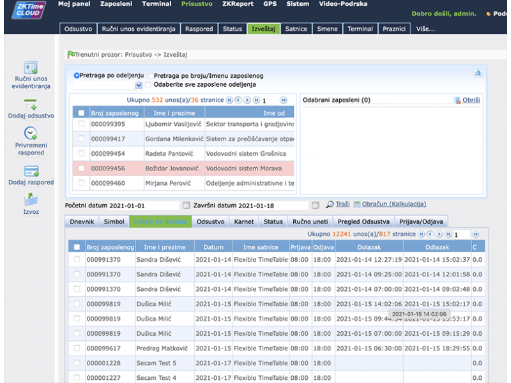Click the Izvoz export icon

pos(31,199)
